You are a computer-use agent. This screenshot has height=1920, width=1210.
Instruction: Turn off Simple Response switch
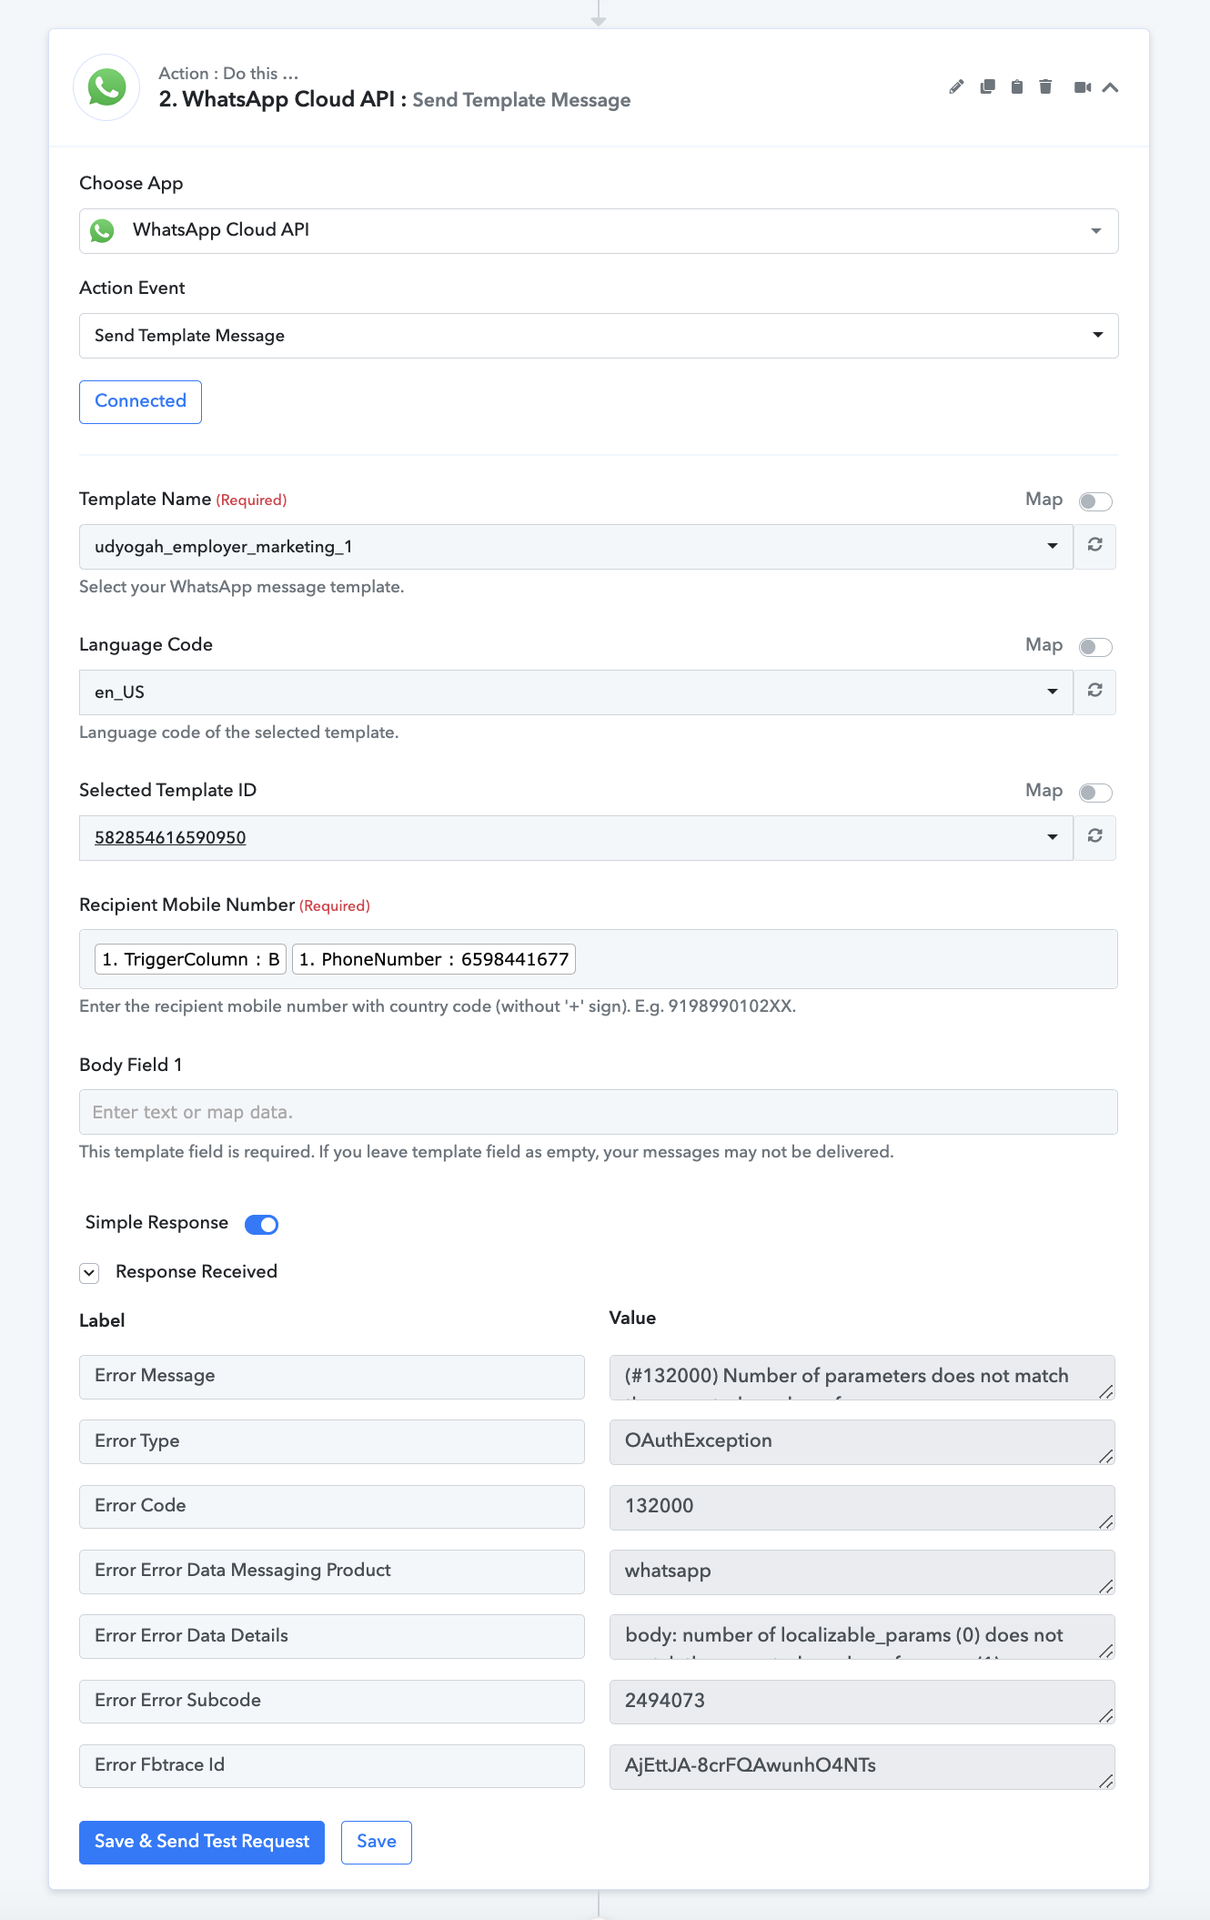pyautogui.click(x=262, y=1225)
